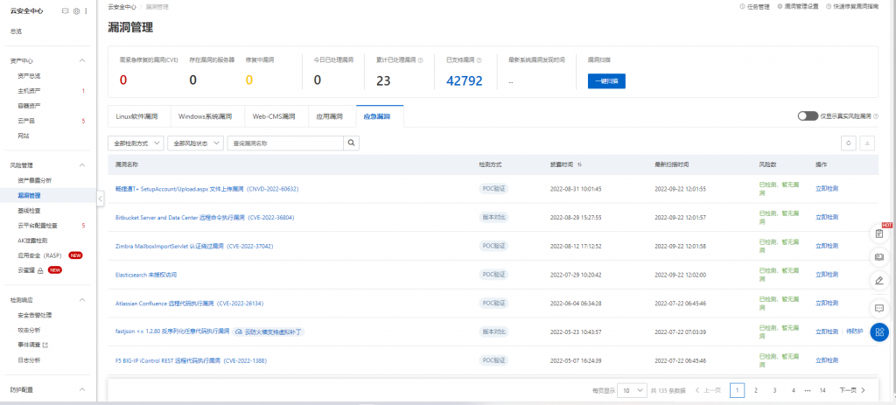Open Atlassian Confluence CVE-2022-26134 link
896x405 pixels.
[x=189, y=304]
